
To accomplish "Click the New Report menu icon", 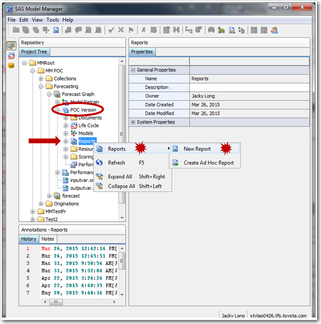I will pyautogui.click(x=175, y=149).
